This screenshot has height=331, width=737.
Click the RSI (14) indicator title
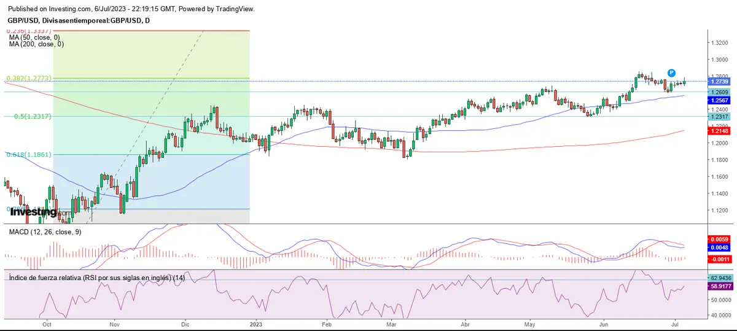coord(96,278)
